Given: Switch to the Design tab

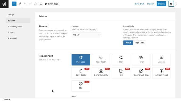Looking at the screenshot, I should pos(18,15).
